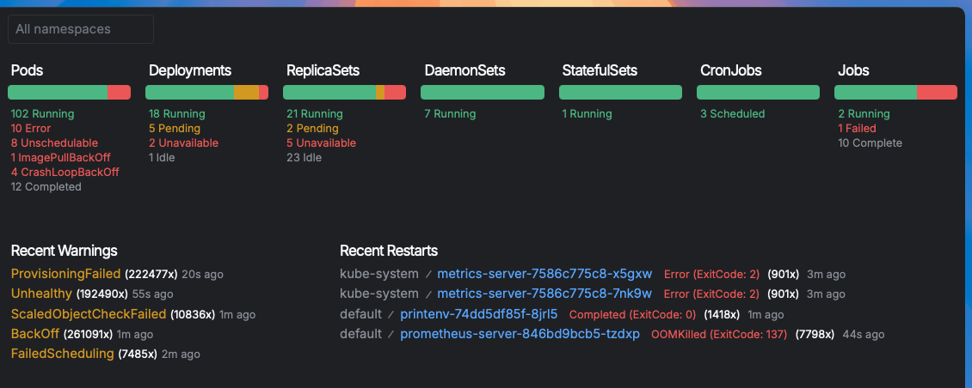Open the printenv-74dd5df85f-8jrl5 pod
Viewport: 972px width, 388px height.
point(479,314)
